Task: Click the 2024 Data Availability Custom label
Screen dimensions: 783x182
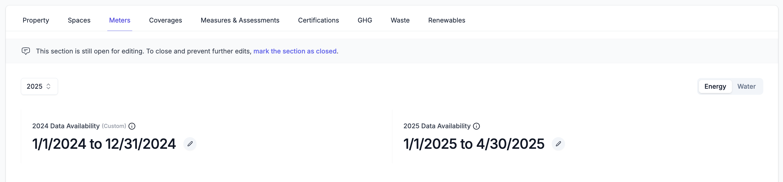Action: pos(114,126)
